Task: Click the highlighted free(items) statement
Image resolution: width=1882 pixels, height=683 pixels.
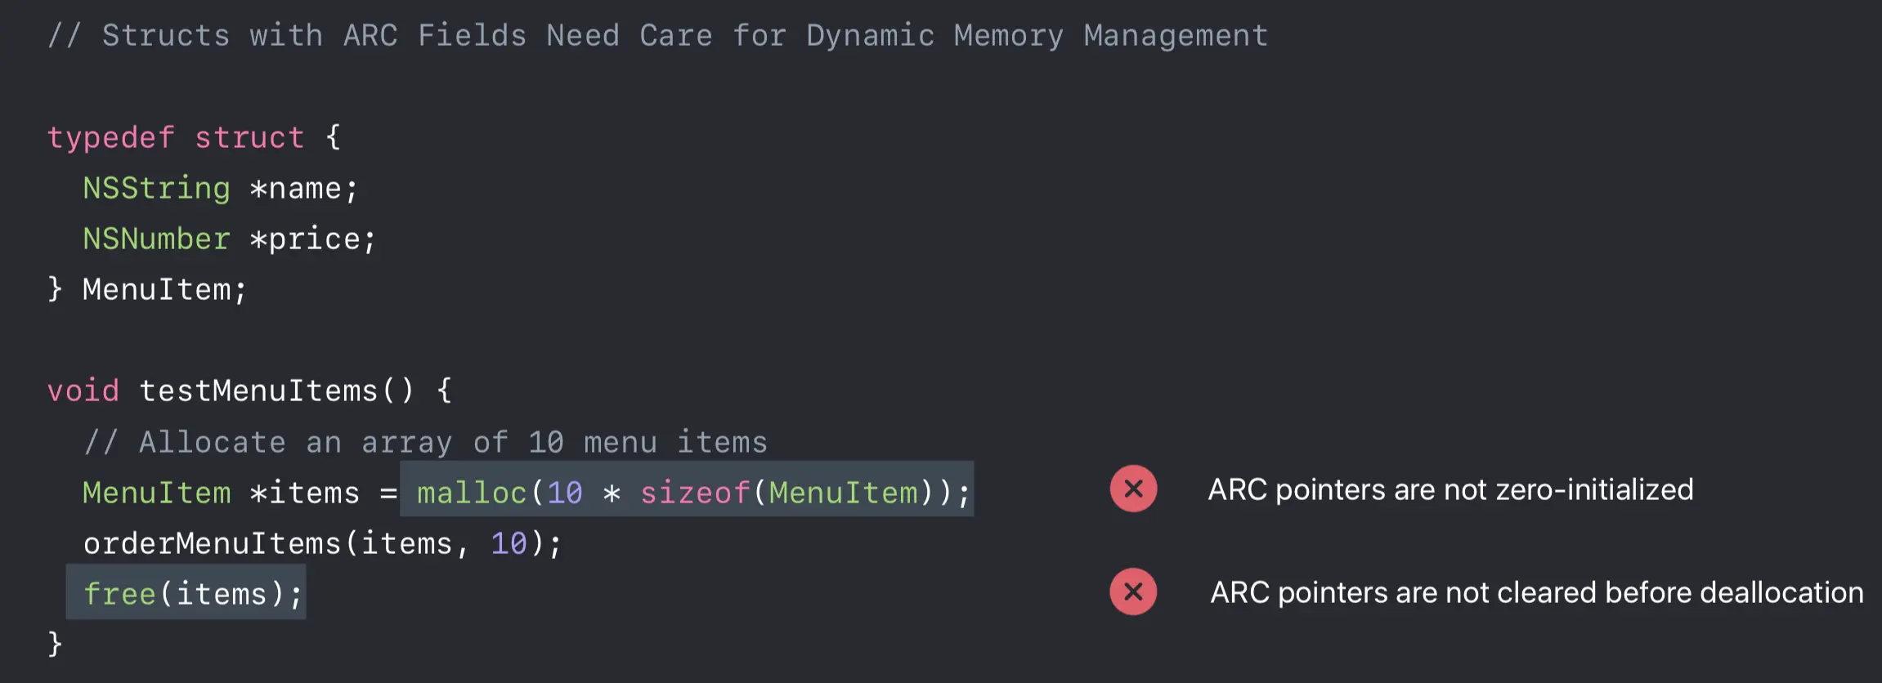Action: [186, 592]
